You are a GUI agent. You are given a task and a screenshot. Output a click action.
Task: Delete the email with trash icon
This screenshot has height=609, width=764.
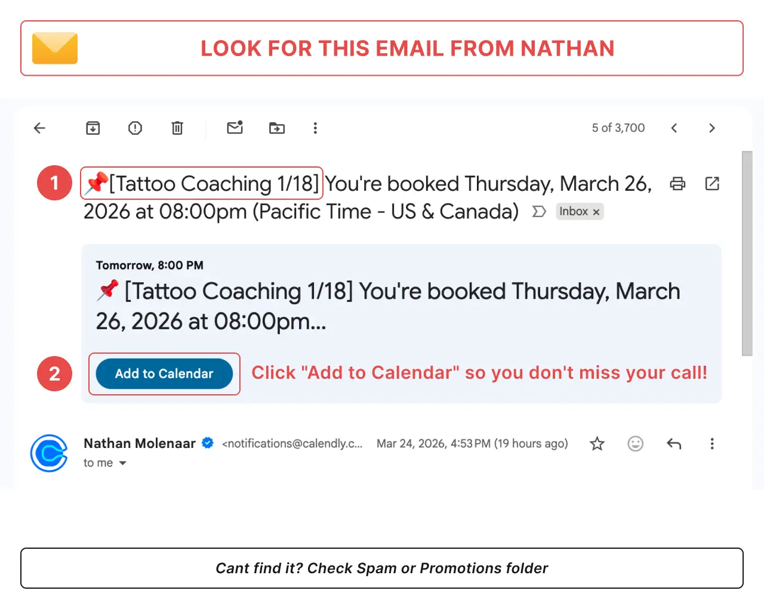coord(177,128)
